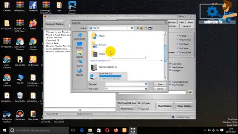Select the TECNO CAMON 16 device

[104, 67]
